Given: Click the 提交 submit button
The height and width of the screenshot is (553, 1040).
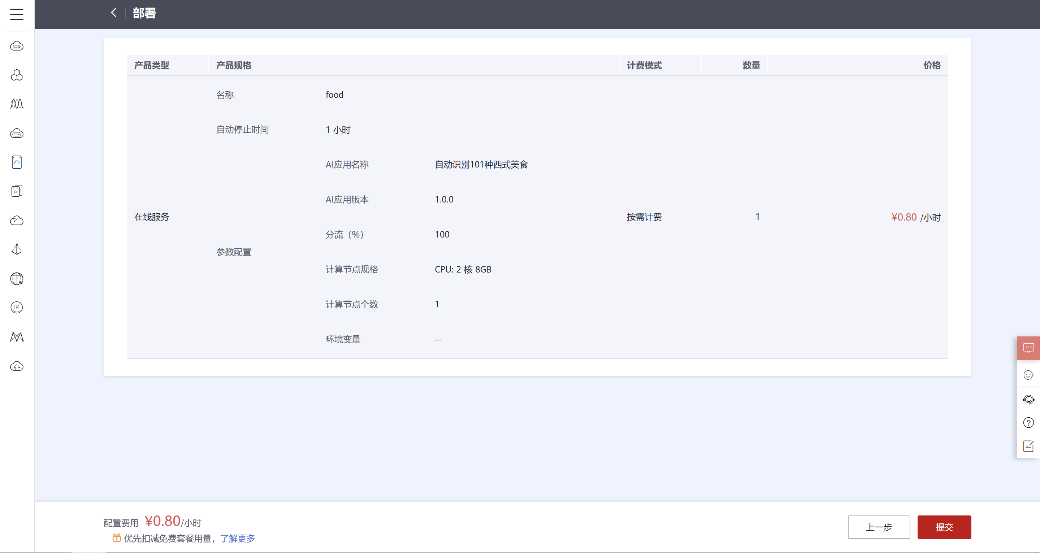Looking at the screenshot, I should point(944,527).
